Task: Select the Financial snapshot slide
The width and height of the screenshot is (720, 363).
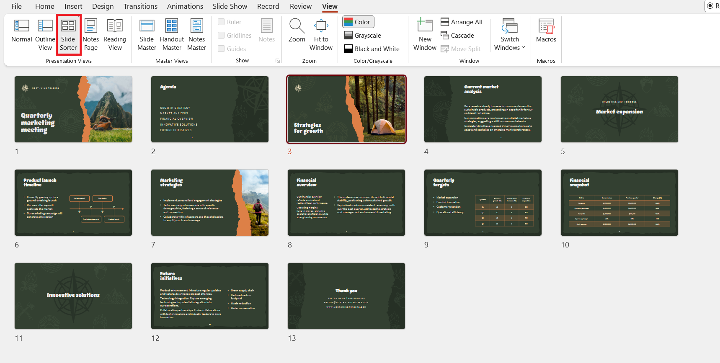Action: [619, 203]
